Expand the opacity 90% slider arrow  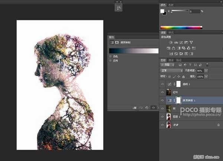[206, 70]
